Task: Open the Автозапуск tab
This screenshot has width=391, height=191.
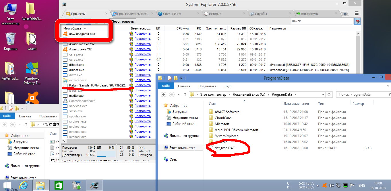Action: [309, 14]
